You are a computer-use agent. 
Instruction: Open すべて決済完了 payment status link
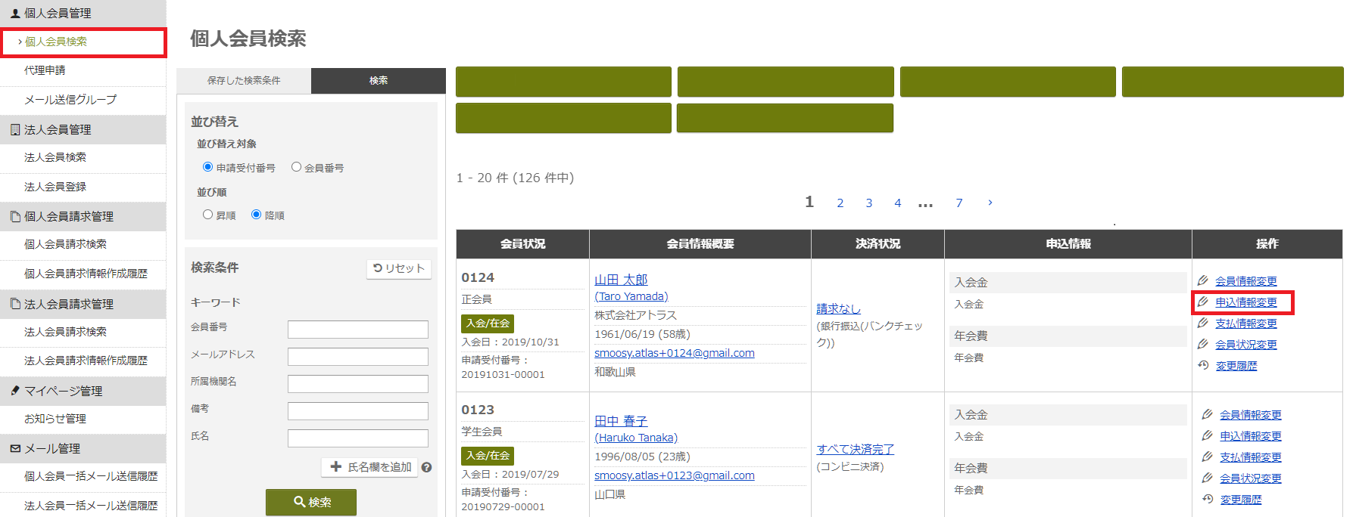(x=856, y=450)
